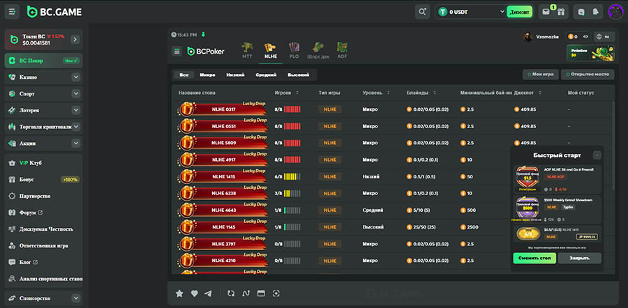Viewport: 628px width, 308px height.
Task: Click the "Сменить стол" button
Action: tap(534, 258)
